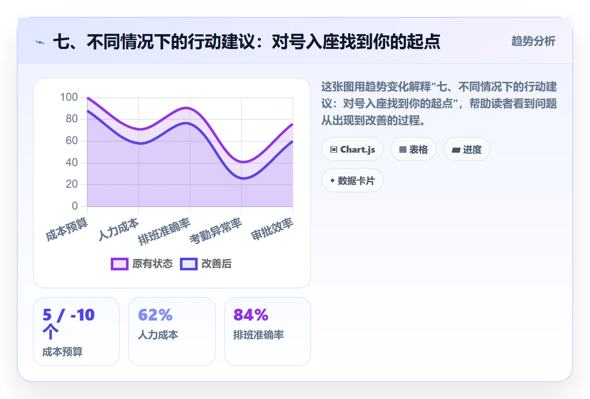
Task: Click the section title 七、不同情况下的行动建议
Action: point(247,42)
